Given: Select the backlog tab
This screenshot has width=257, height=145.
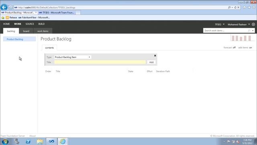Looking at the screenshot, I should click(11, 31).
